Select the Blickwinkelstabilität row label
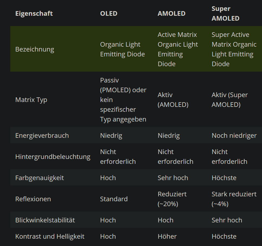Viewport: 262px width, 246px height. coord(45,220)
